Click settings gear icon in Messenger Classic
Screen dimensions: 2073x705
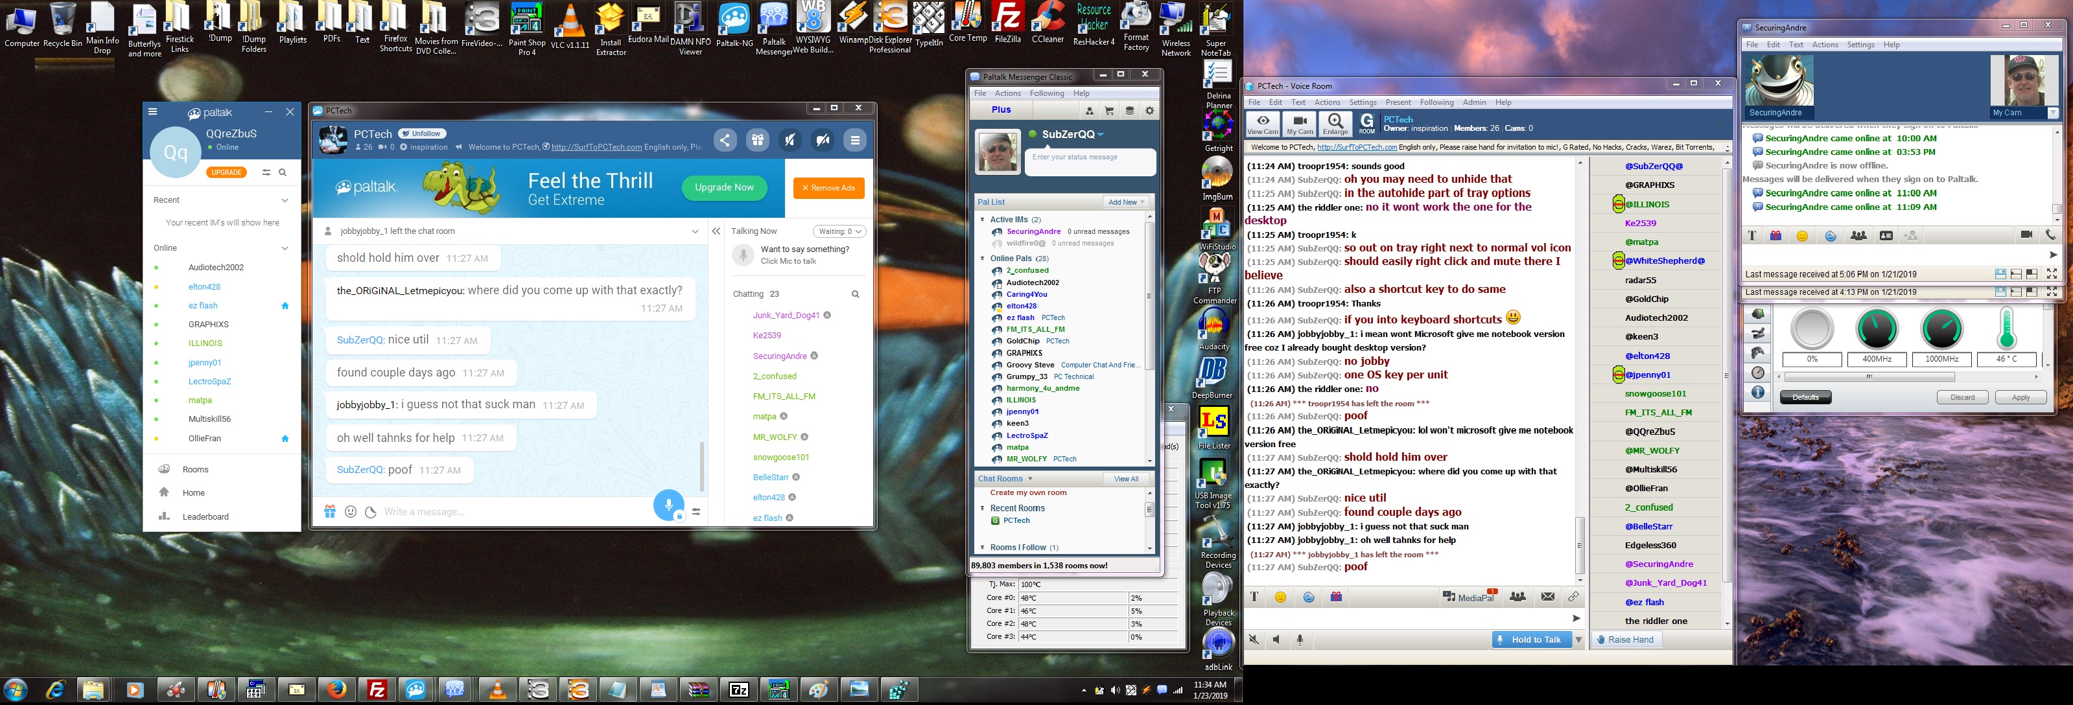[x=1149, y=110]
